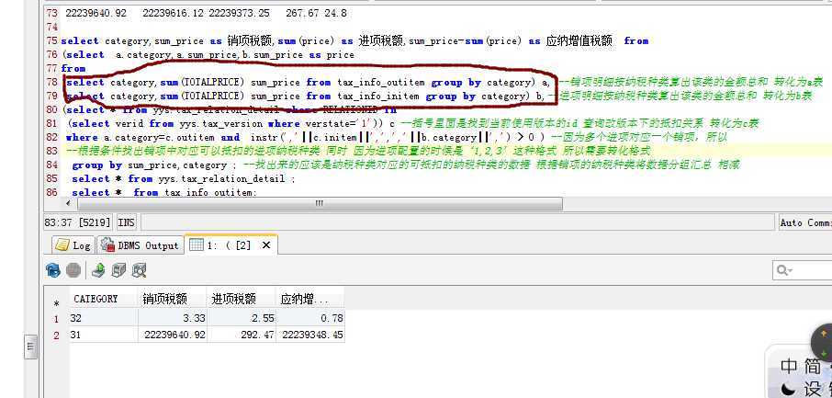Image resolution: width=832 pixels, height=398 pixels.
Task: Click the Auto Commit status bar field
Action: [x=805, y=222]
